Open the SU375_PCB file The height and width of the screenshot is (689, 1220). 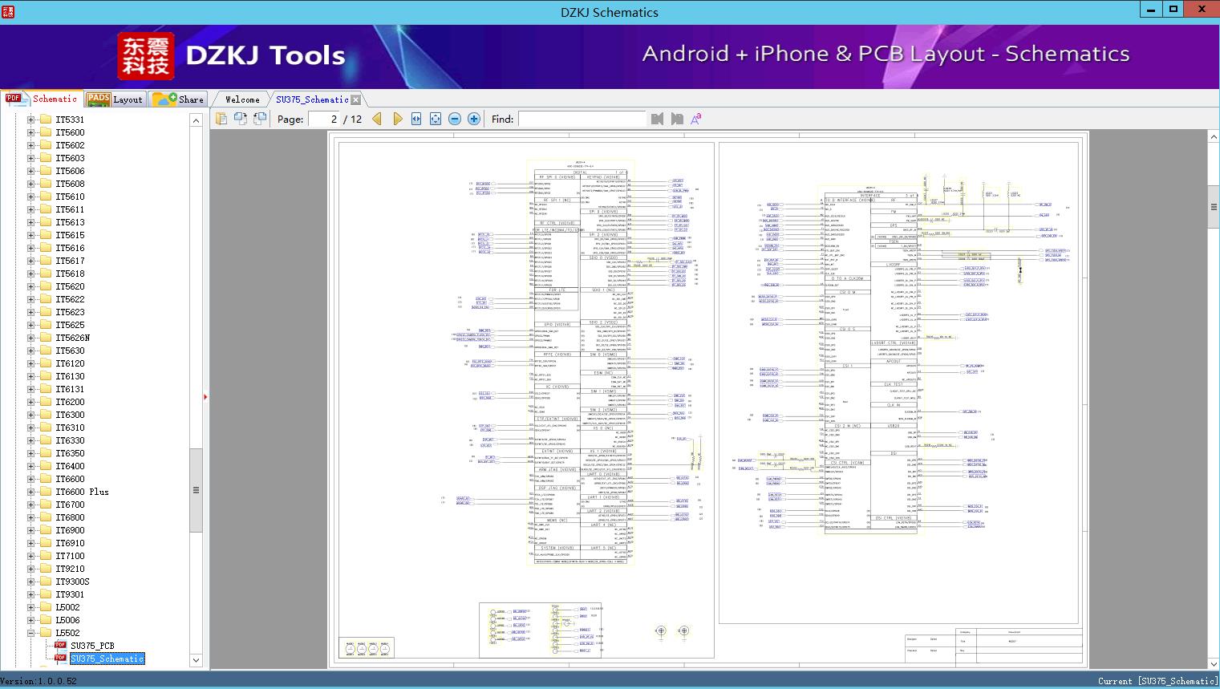[92, 646]
